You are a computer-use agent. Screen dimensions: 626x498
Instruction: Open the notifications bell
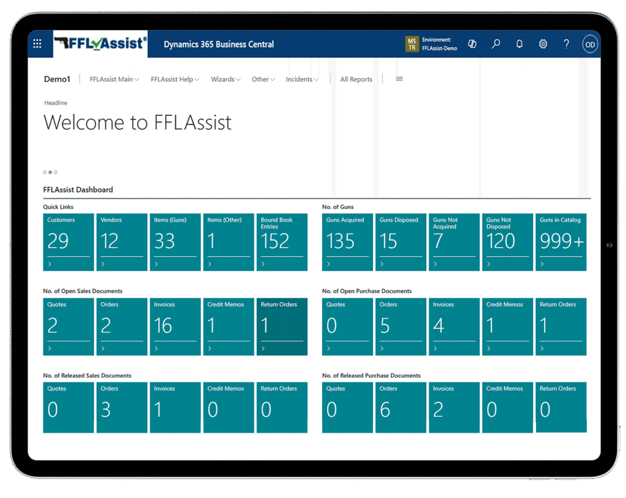click(519, 44)
